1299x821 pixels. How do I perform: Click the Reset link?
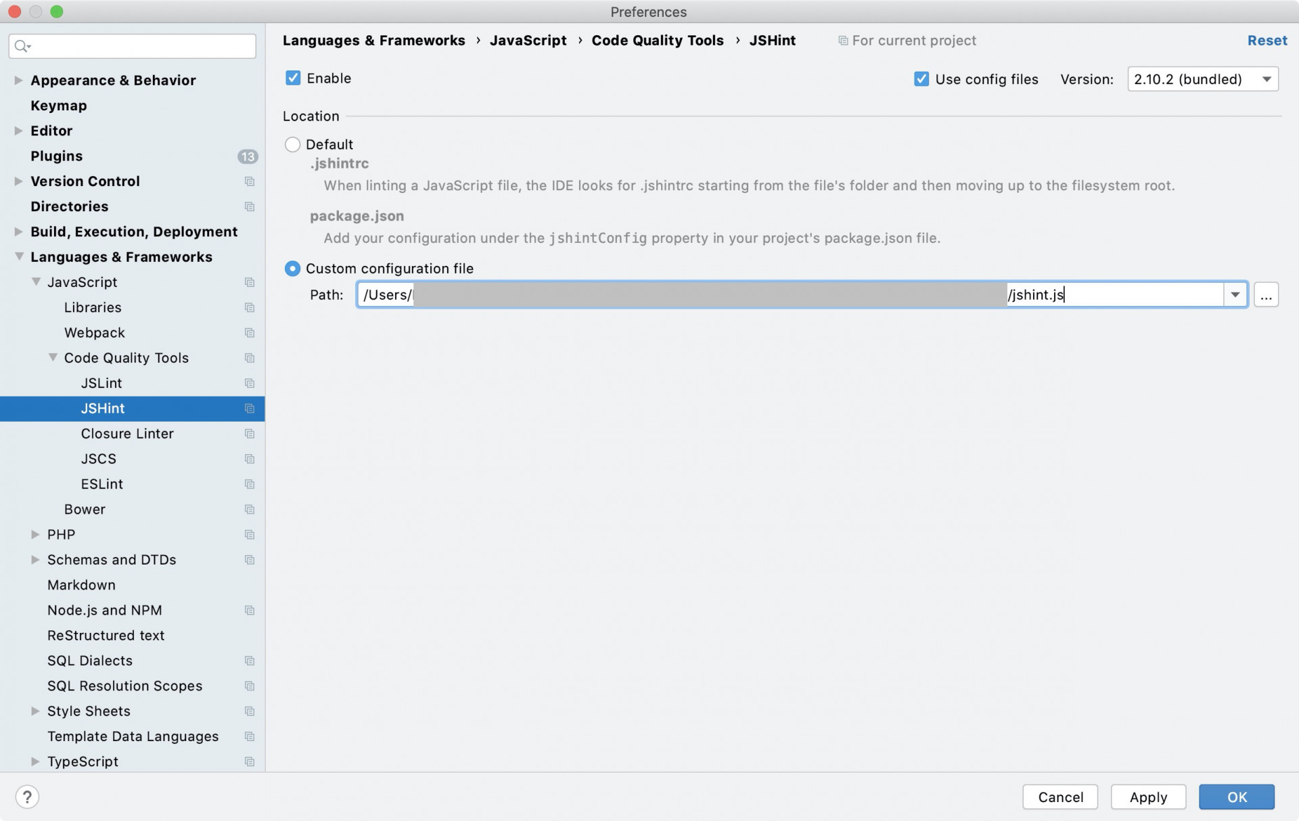tap(1267, 41)
